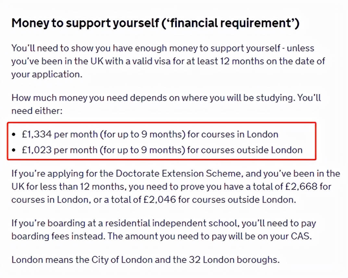Image resolution: width=348 pixels, height=278 pixels.
Task: Click the '£2,668' total amount text
Action: point(301,187)
